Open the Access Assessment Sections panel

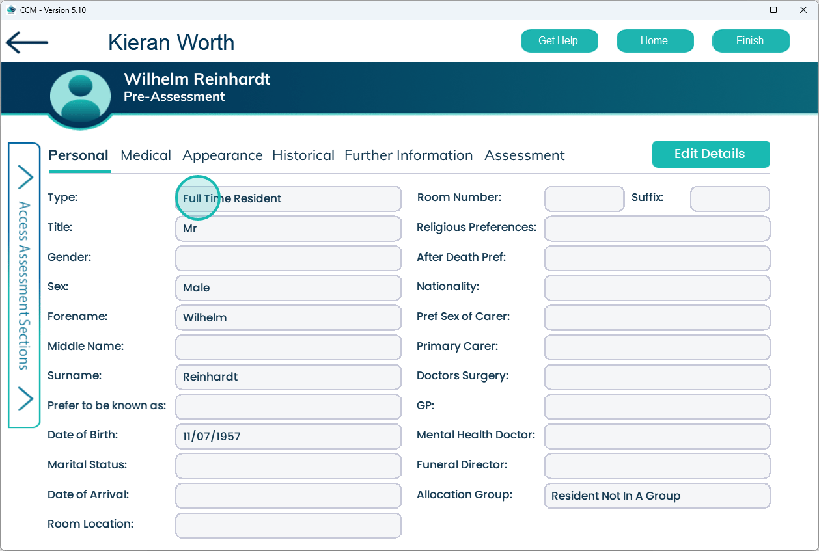[24, 285]
